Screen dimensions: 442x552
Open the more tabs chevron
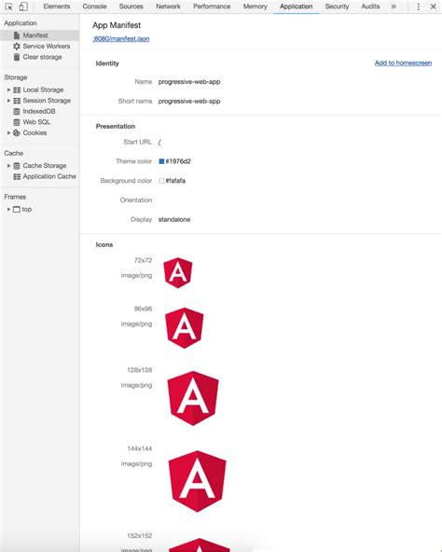tap(394, 7)
